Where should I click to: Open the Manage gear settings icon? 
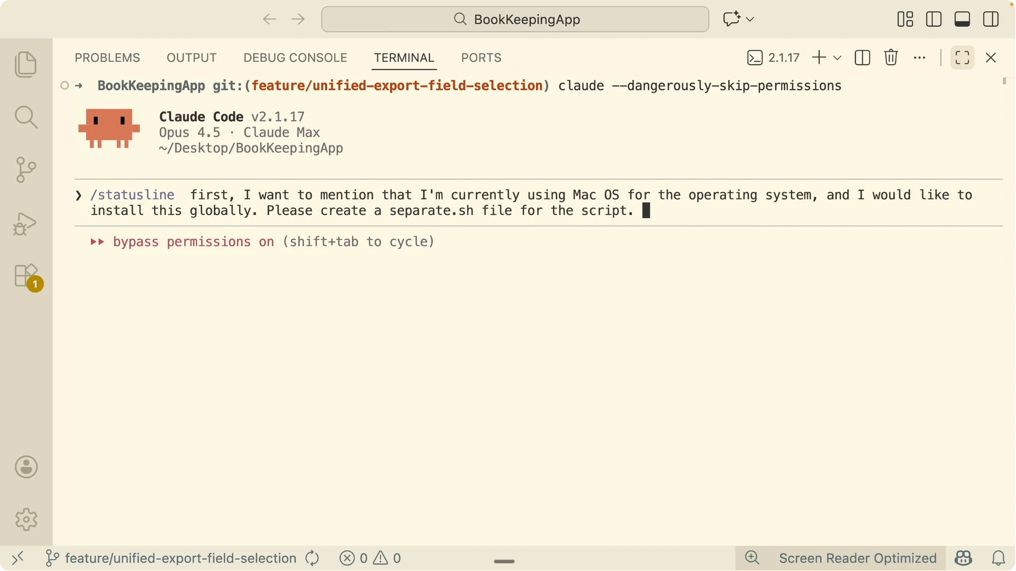(26, 520)
